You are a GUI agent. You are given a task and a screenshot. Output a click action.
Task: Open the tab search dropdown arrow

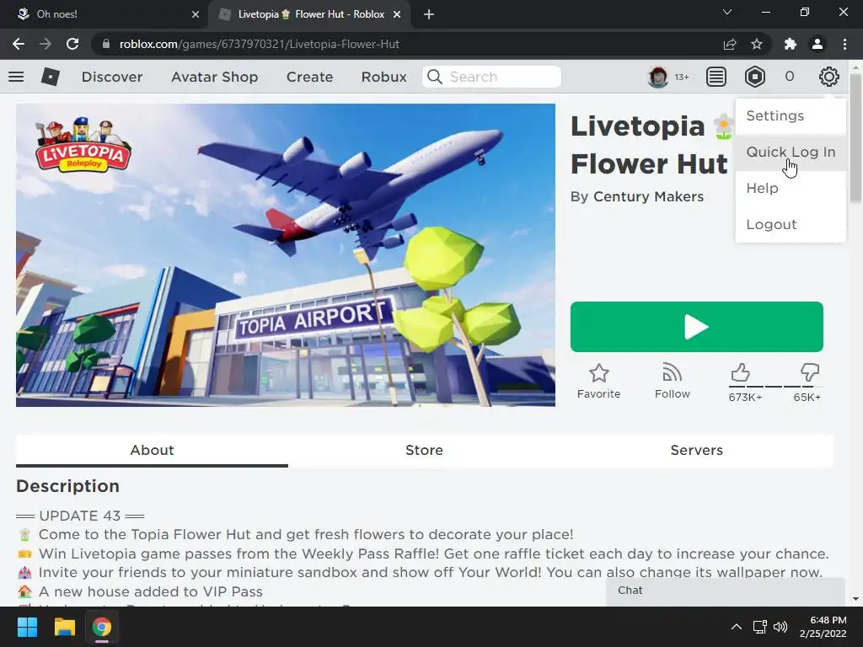pos(727,12)
